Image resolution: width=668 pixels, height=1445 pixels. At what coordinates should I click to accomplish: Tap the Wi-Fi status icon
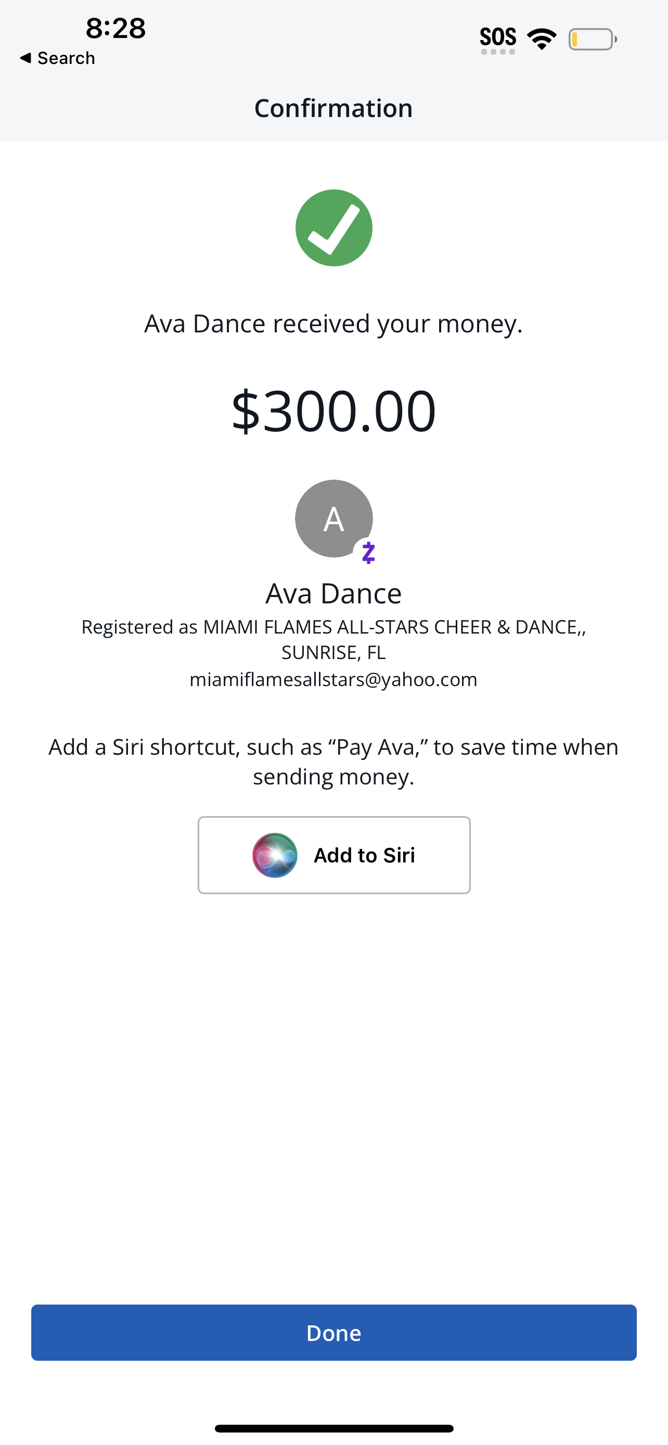[x=541, y=38]
